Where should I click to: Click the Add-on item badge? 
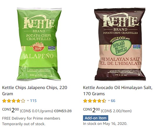(x=96, y=118)
